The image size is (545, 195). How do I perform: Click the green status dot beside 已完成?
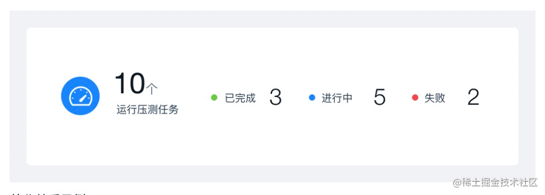click(x=214, y=97)
